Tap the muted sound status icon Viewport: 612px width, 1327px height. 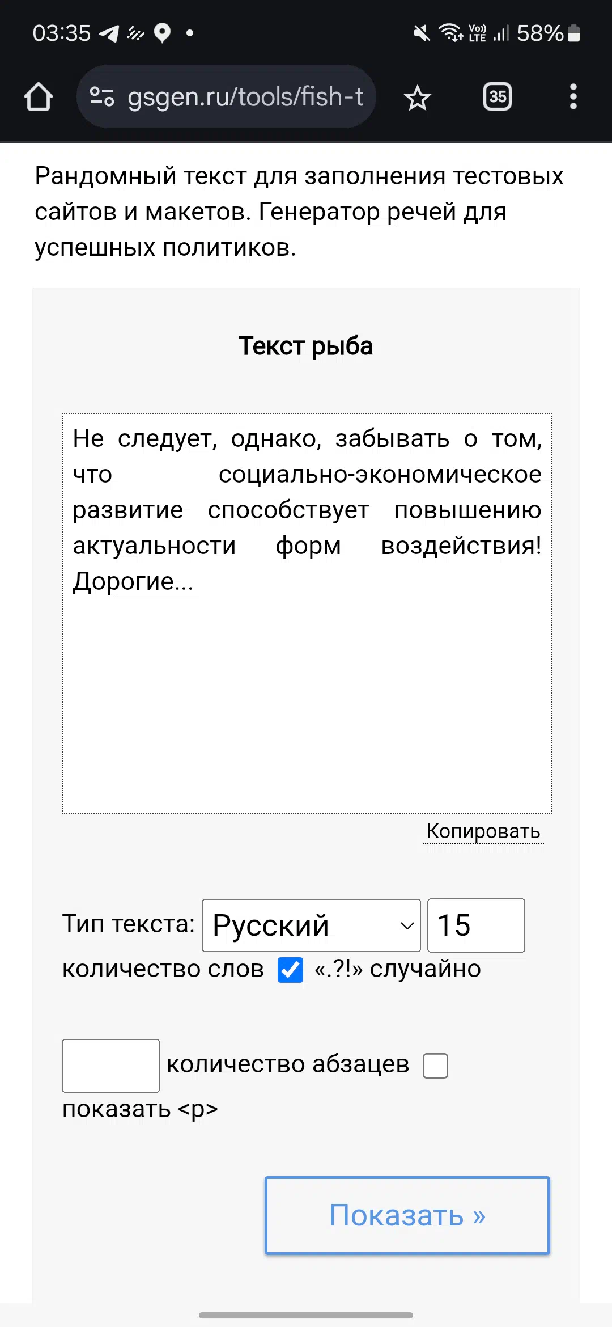coord(421,33)
